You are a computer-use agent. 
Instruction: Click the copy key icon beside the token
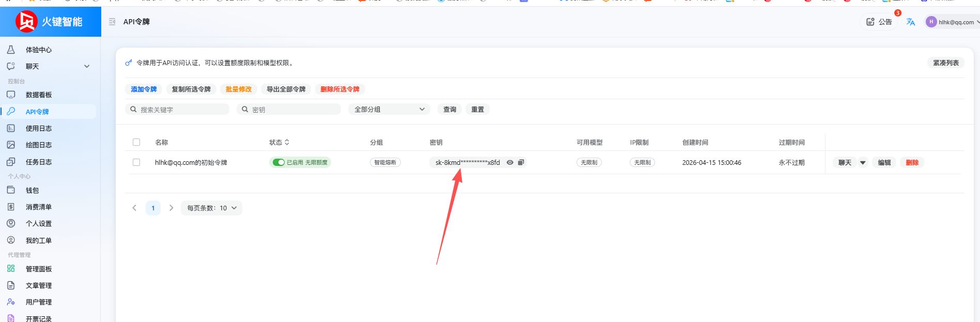(x=521, y=162)
